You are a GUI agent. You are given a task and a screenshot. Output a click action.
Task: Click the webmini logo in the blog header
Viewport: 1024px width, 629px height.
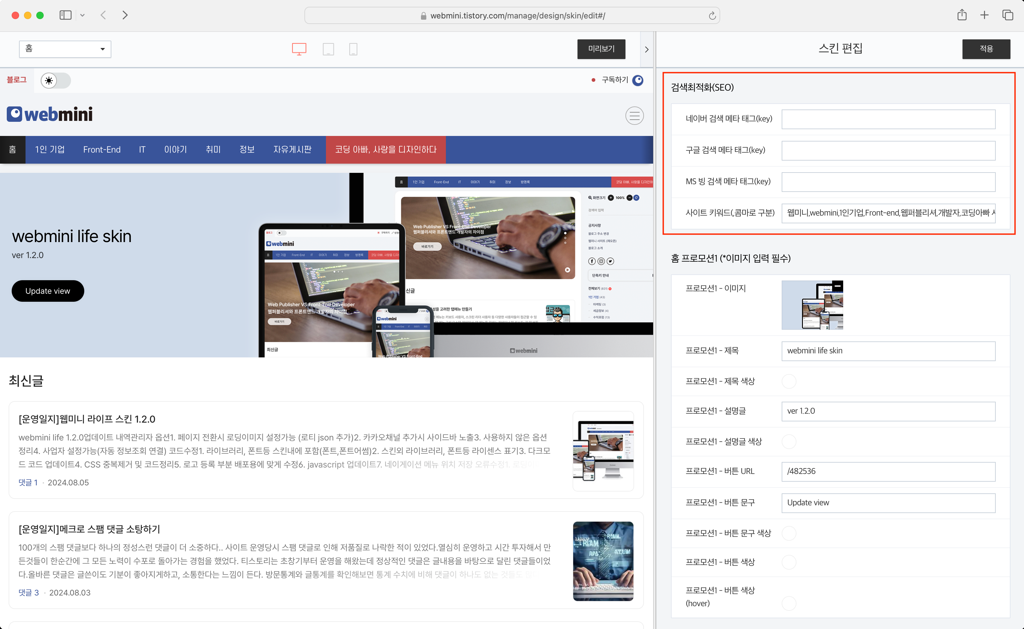pyautogui.click(x=50, y=114)
